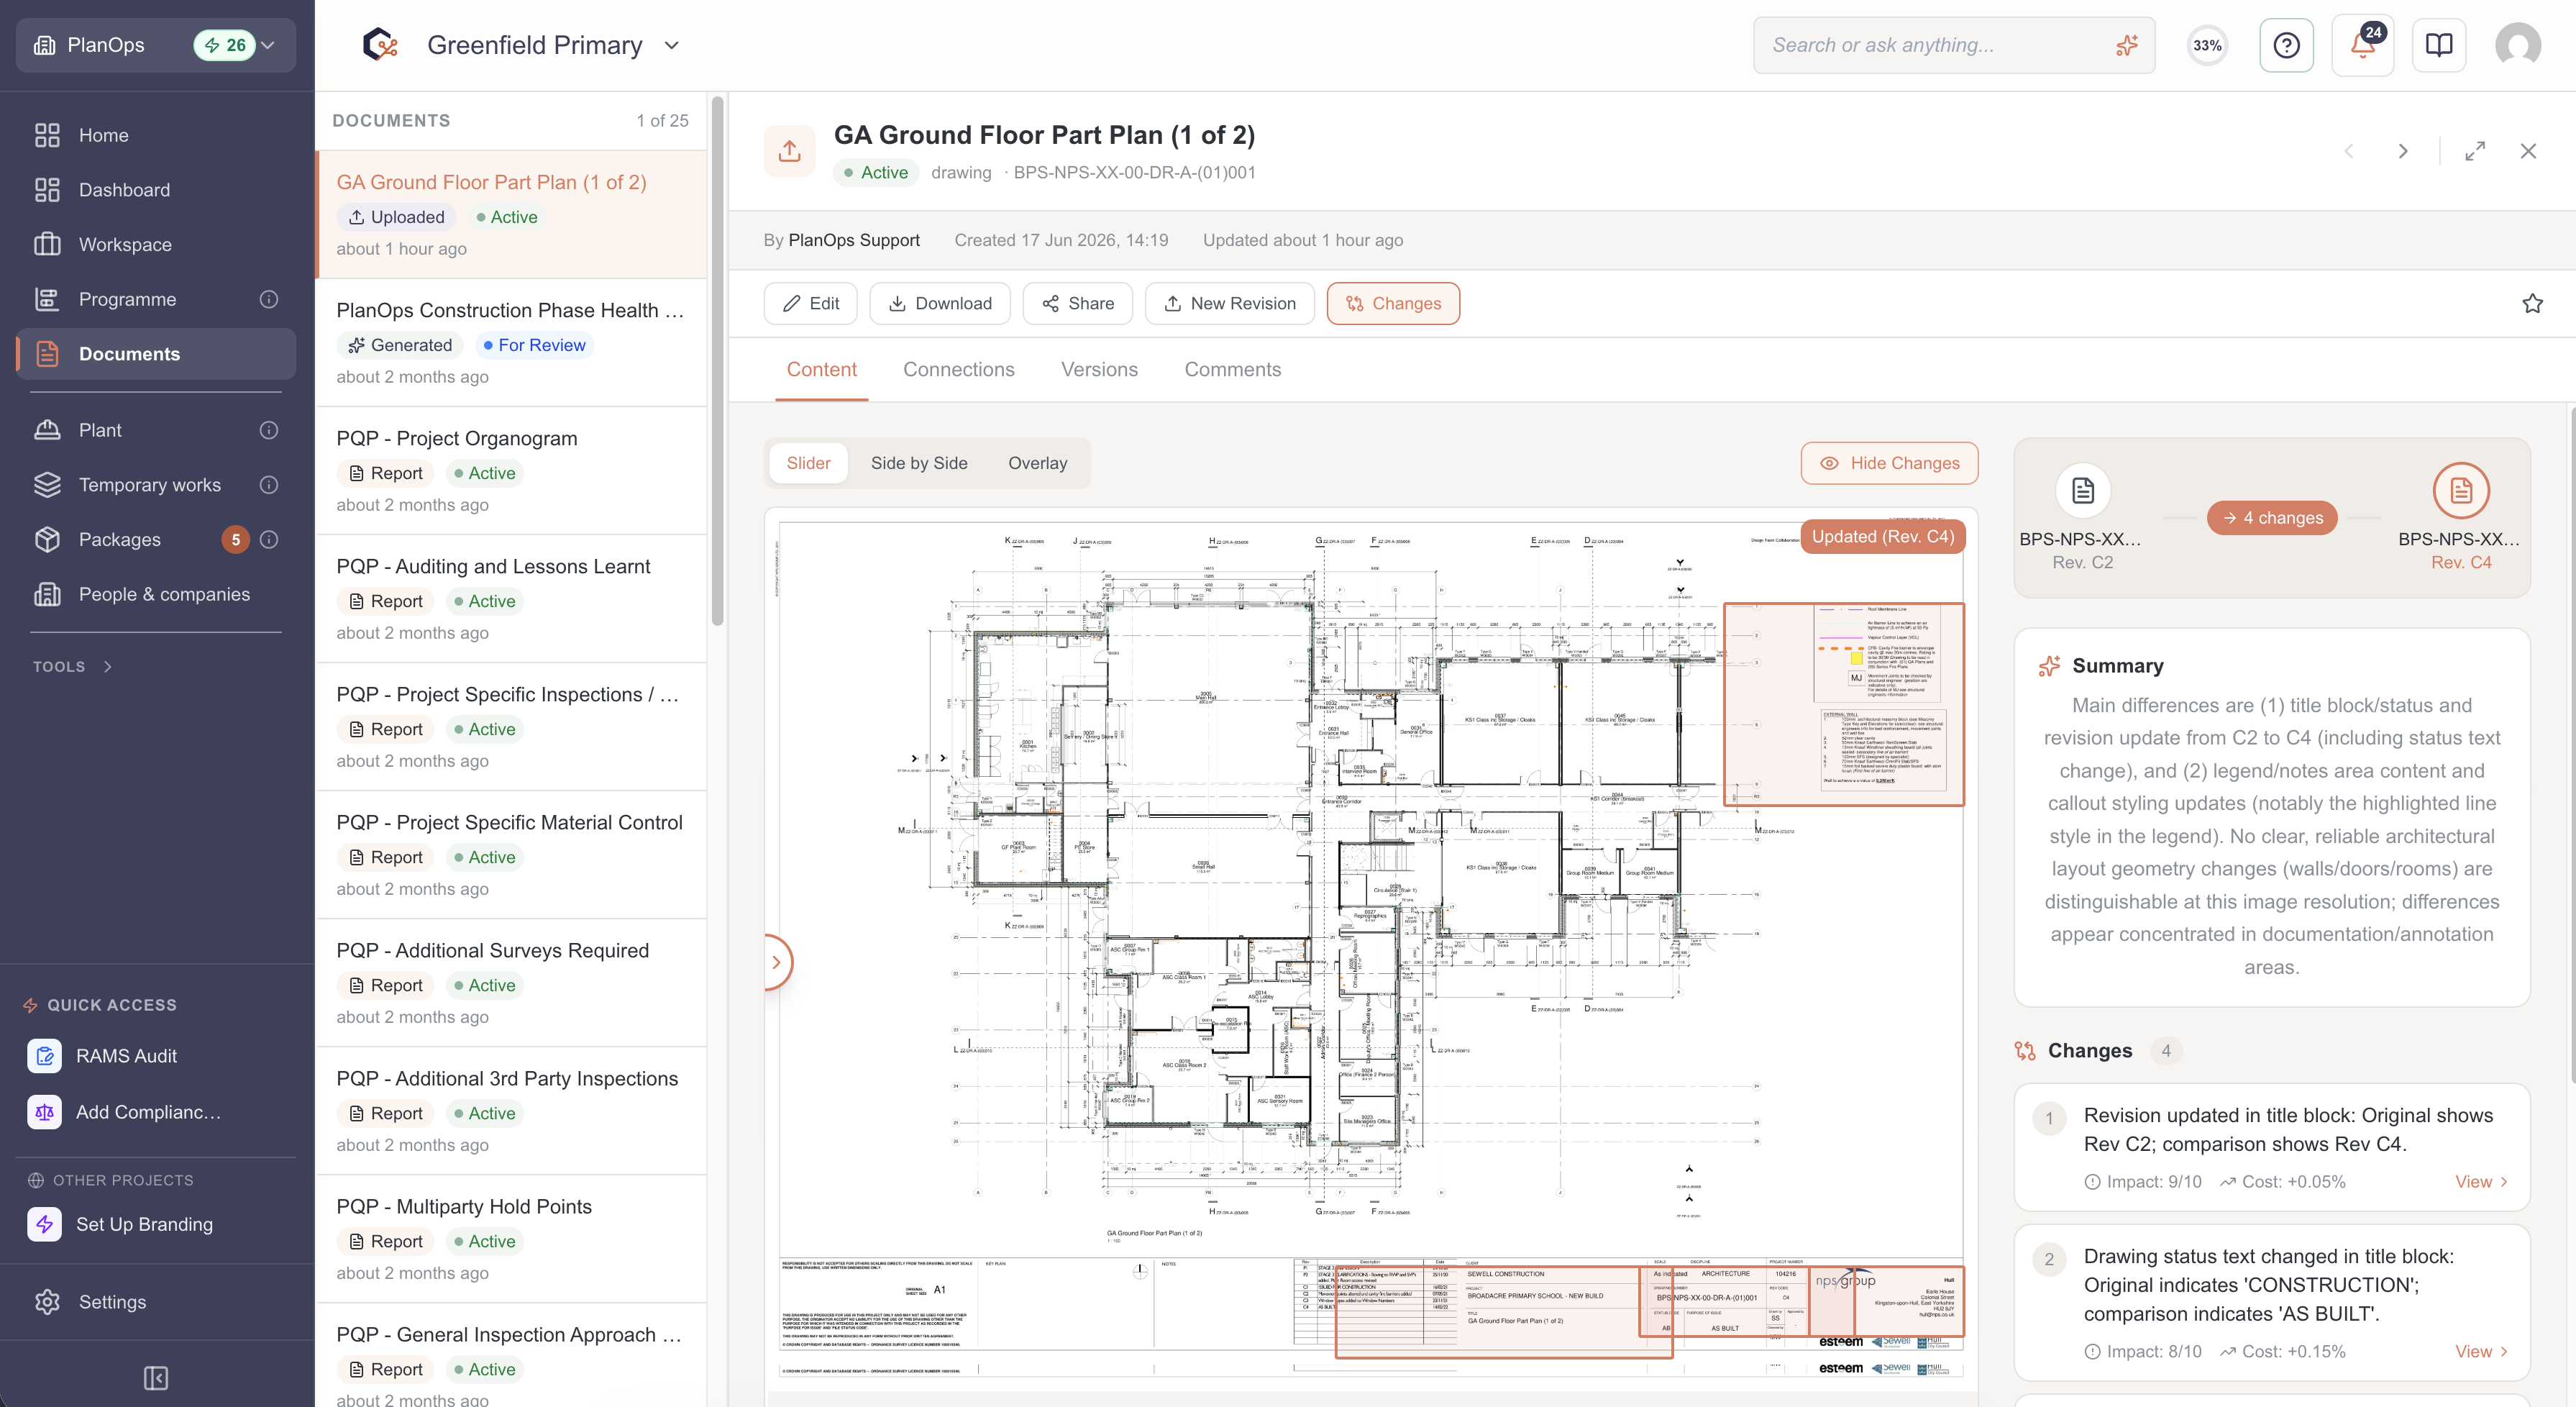
Task: Open PQP - Project Organogram document
Action: click(512, 470)
